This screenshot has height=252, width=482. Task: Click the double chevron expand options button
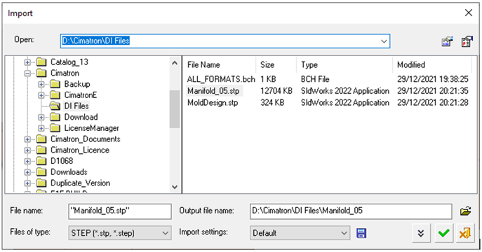click(421, 233)
